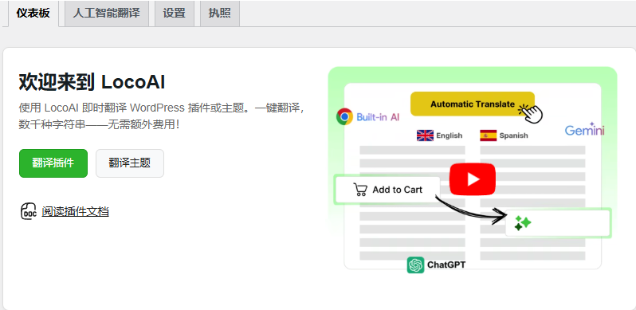Play the video via YouTube icon

473,179
